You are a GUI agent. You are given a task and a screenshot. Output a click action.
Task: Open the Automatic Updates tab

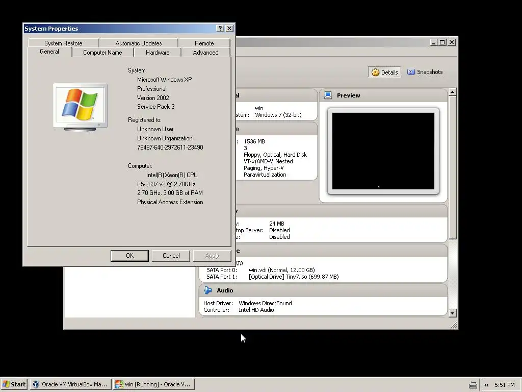coord(139,43)
